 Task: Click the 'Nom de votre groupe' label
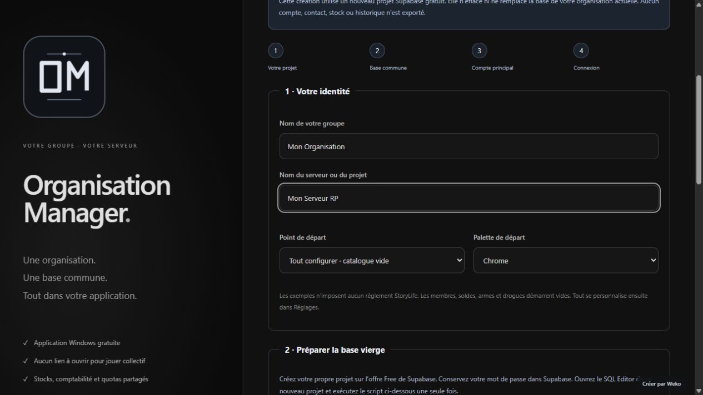click(x=312, y=123)
